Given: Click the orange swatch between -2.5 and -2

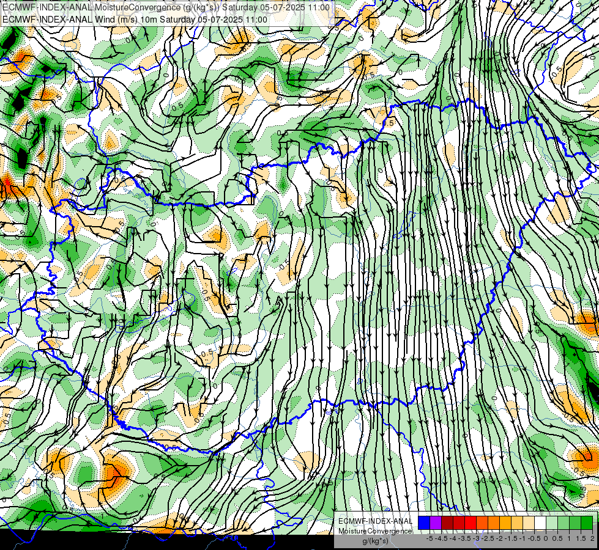Looking at the screenshot, I should pos(494,522).
